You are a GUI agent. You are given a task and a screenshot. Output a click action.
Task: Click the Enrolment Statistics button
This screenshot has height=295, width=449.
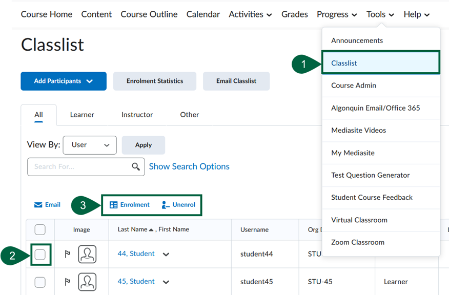pyautogui.click(x=154, y=81)
